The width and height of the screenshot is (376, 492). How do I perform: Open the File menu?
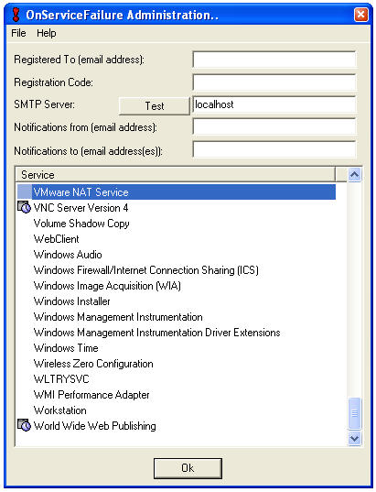coord(18,33)
